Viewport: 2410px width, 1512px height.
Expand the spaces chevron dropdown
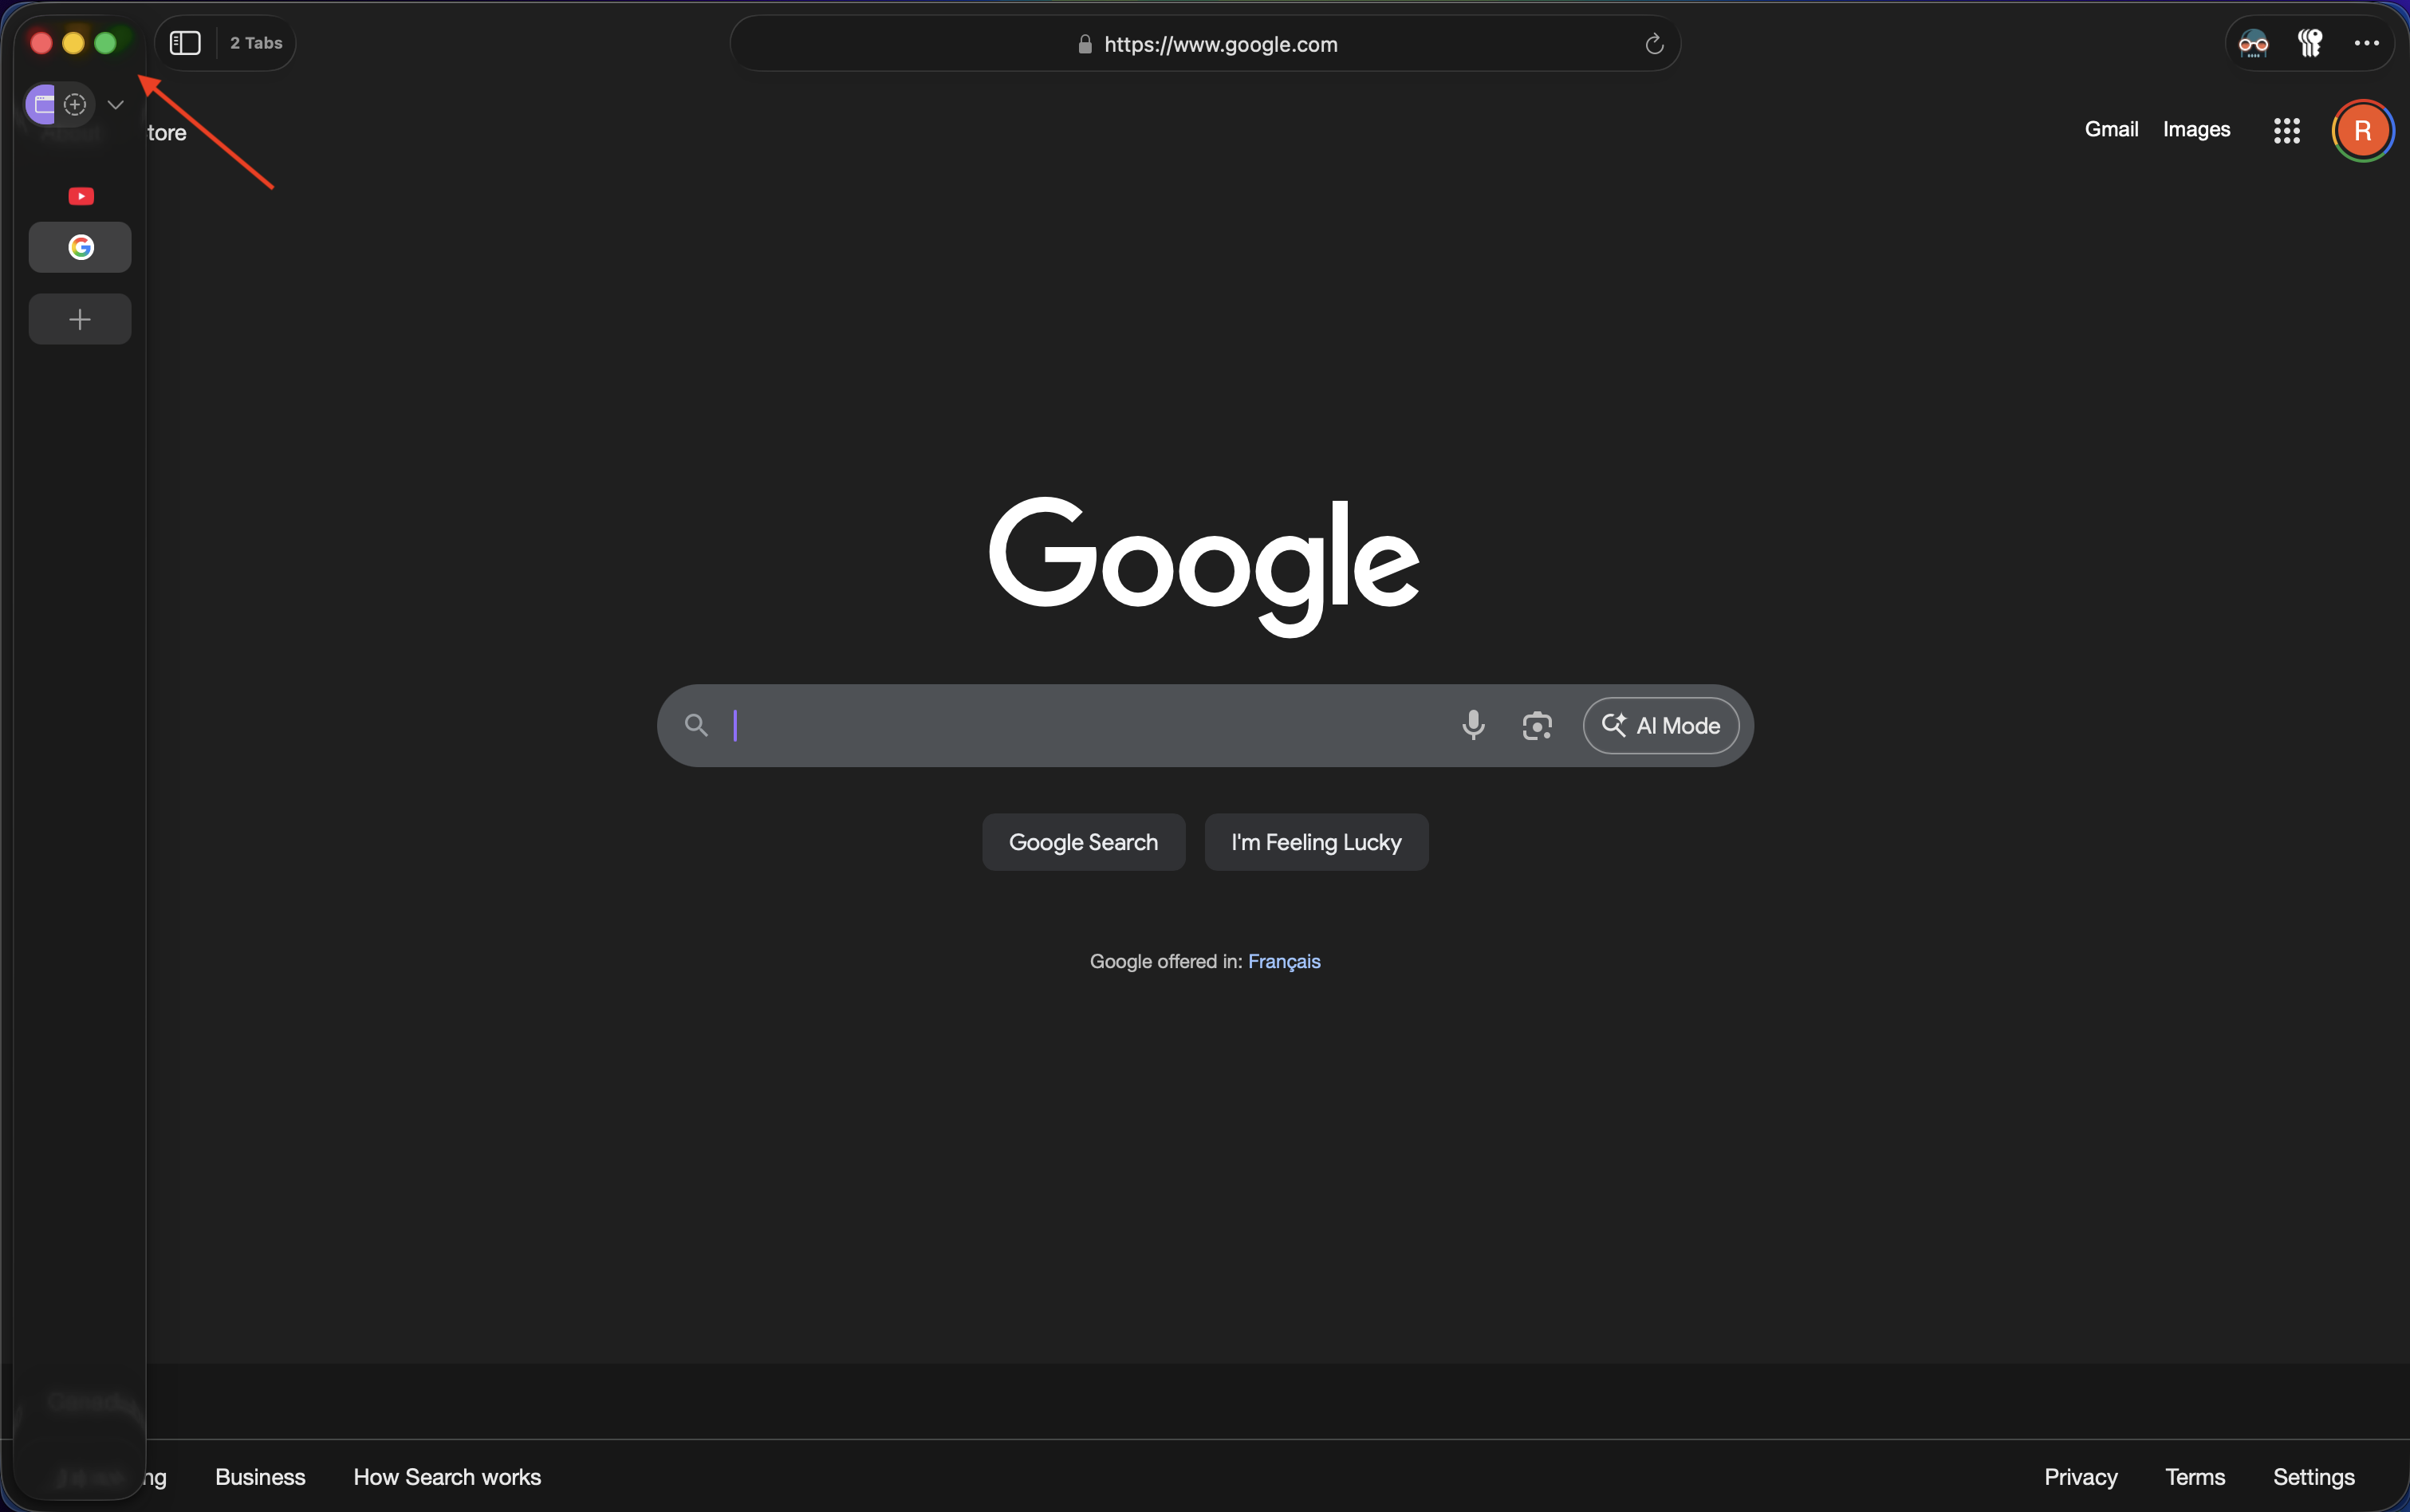(x=116, y=104)
